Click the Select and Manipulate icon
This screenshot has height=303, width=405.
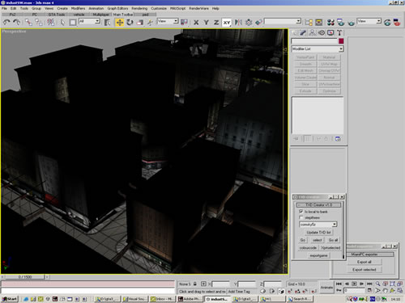(150, 22)
